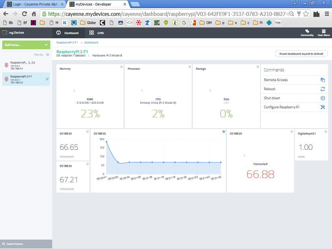The height and width of the screenshot is (249, 332).
Task: Click the browser Back arrow
Action: click(x=6, y=14)
